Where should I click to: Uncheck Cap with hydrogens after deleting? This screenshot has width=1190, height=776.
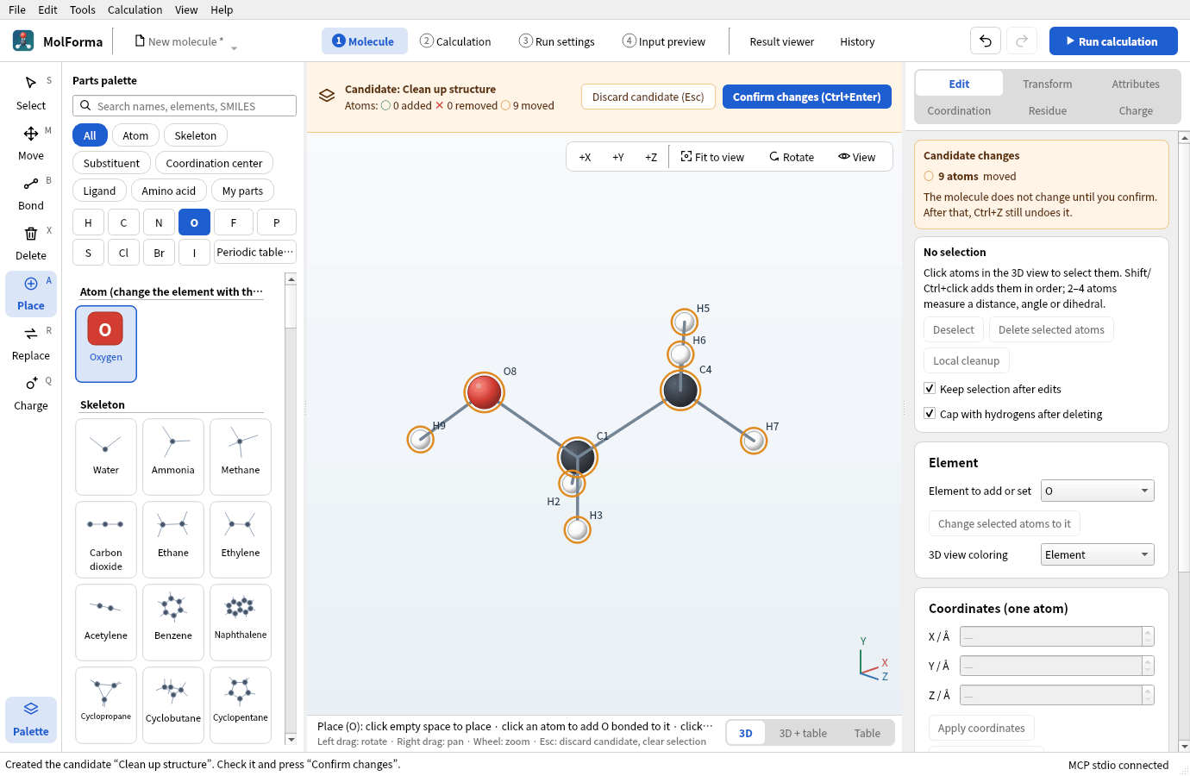tap(930, 414)
